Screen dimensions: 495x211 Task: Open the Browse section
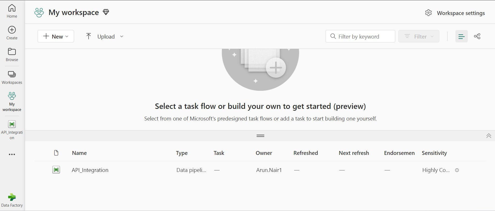click(12, 55)
